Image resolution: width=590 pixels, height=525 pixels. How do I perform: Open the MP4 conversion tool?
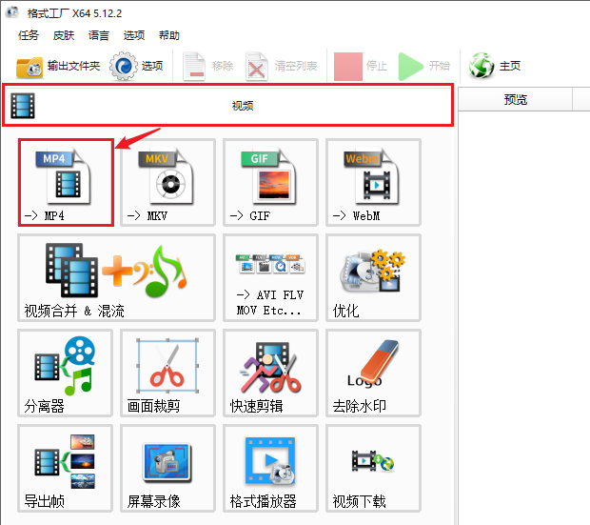(66, 182)
